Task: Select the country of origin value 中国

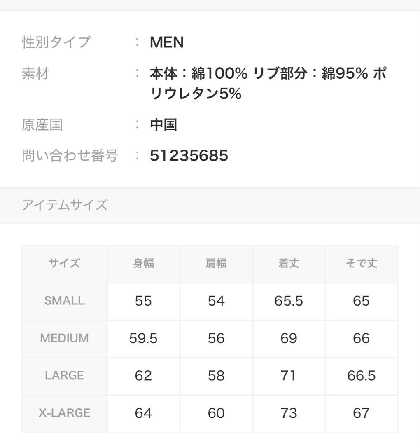Action: (x=163, y=125)
